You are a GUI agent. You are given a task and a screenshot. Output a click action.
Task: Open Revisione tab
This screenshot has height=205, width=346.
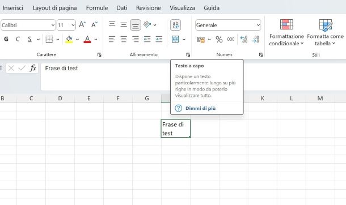point(148,8)
